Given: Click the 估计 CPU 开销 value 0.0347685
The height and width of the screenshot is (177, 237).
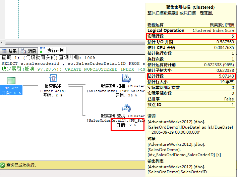Looking at the screenshot, I should pyautogui.click(x=224, y=48).
